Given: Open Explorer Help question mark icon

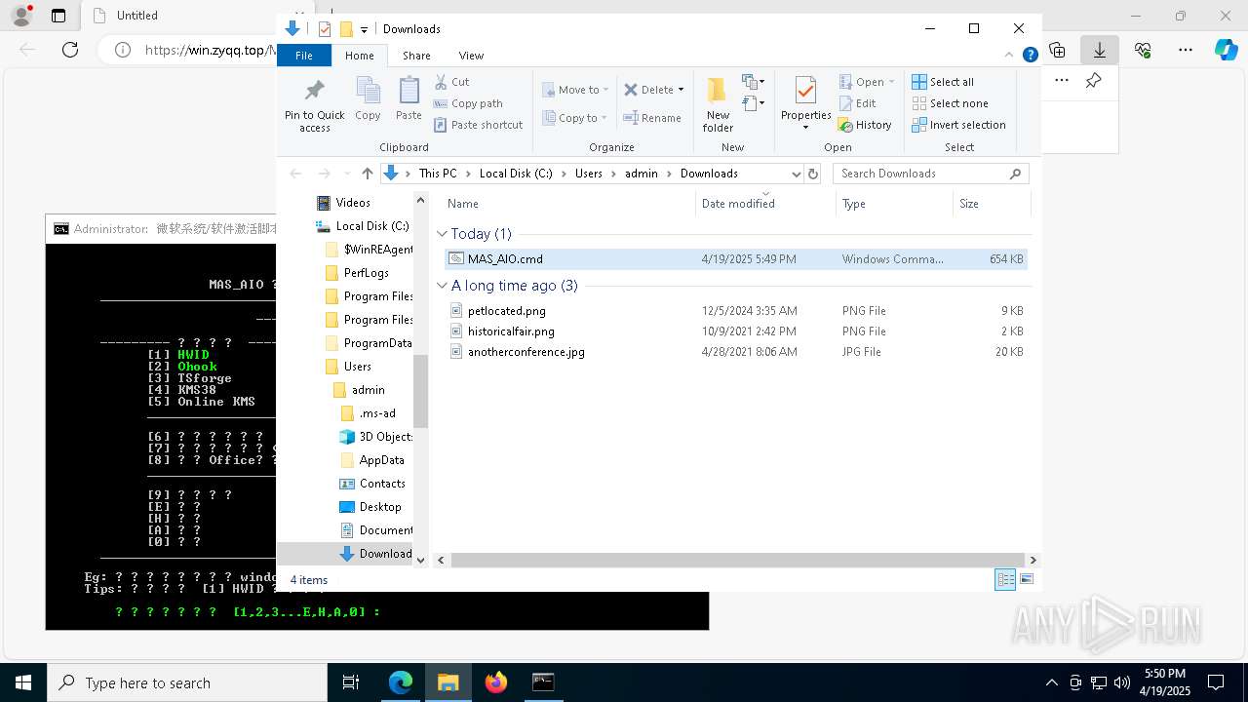Looking at the screenshot, I should click(x=1030, y=56).
